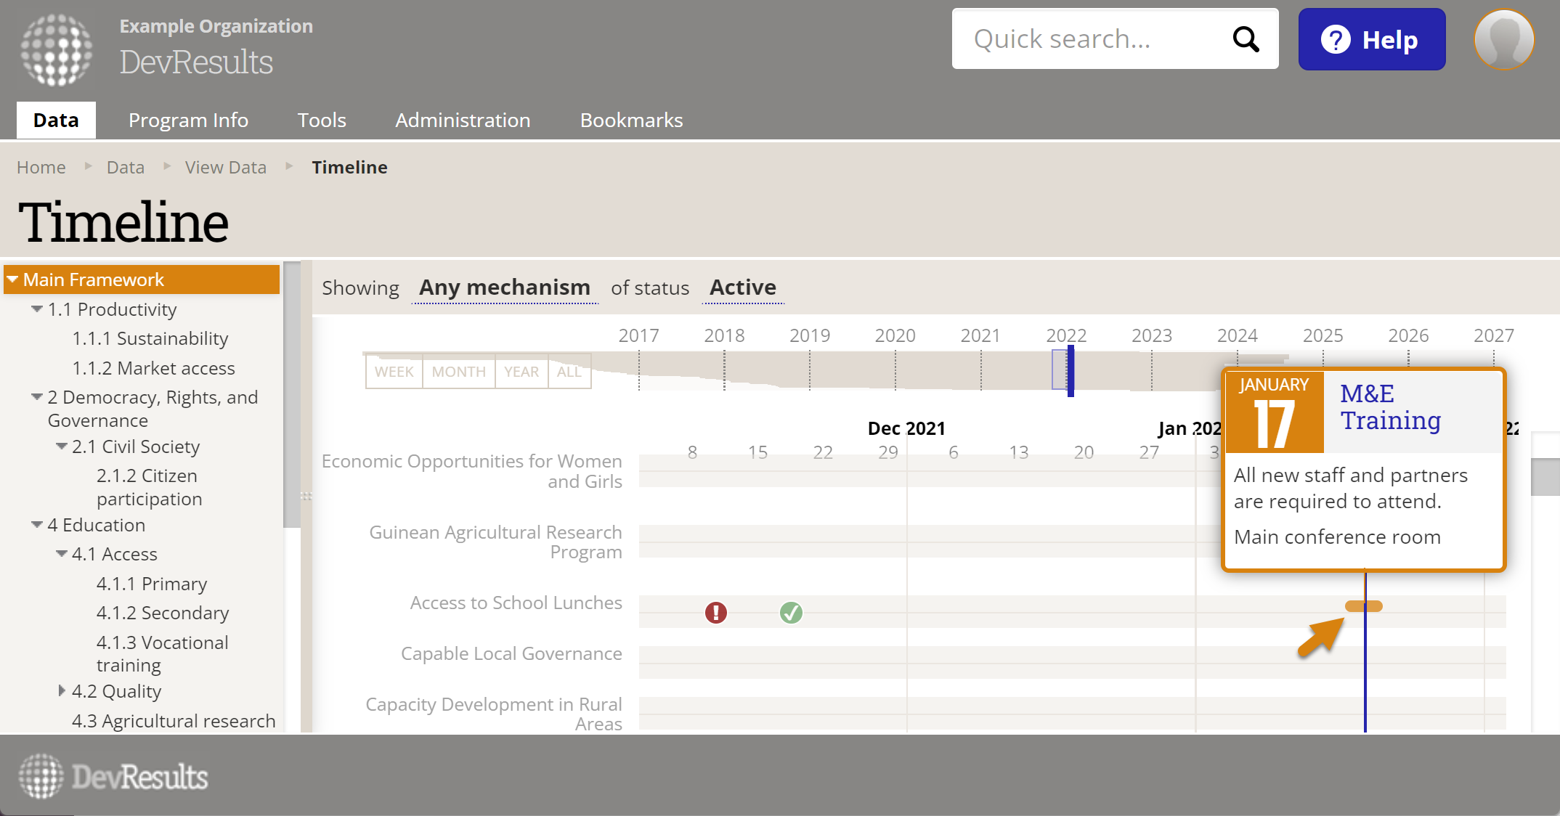Open the user profile avatar
1560x816 pixels.
click(1503, 39)
